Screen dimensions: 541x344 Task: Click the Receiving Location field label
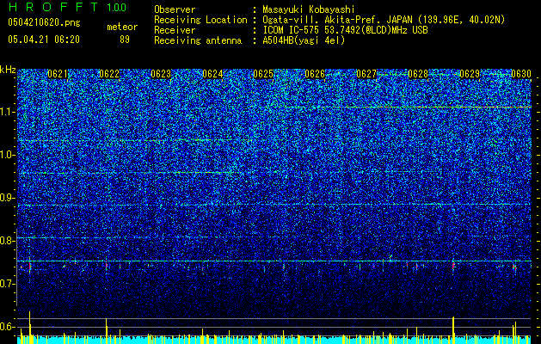(200, 20)
